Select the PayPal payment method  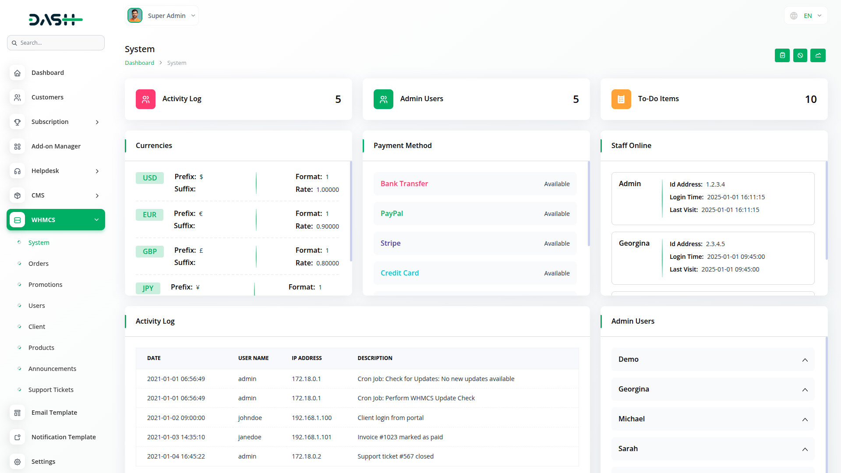(392, 214)
